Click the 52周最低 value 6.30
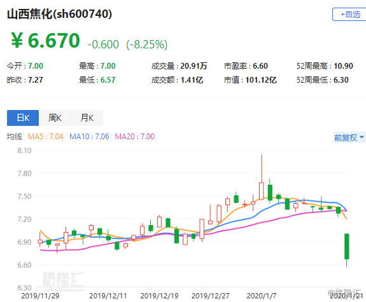The image size is (366, 302). [341, 80]
